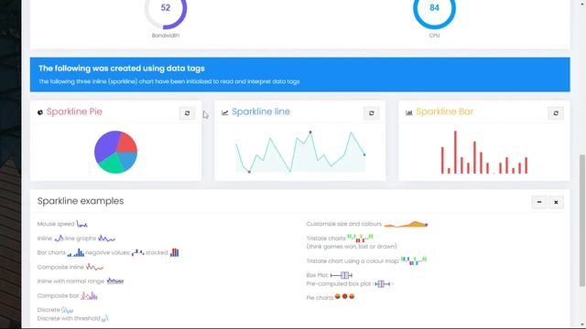Click the Composite inline red sparkline
The image size is (586, 329).
(94, 267)
